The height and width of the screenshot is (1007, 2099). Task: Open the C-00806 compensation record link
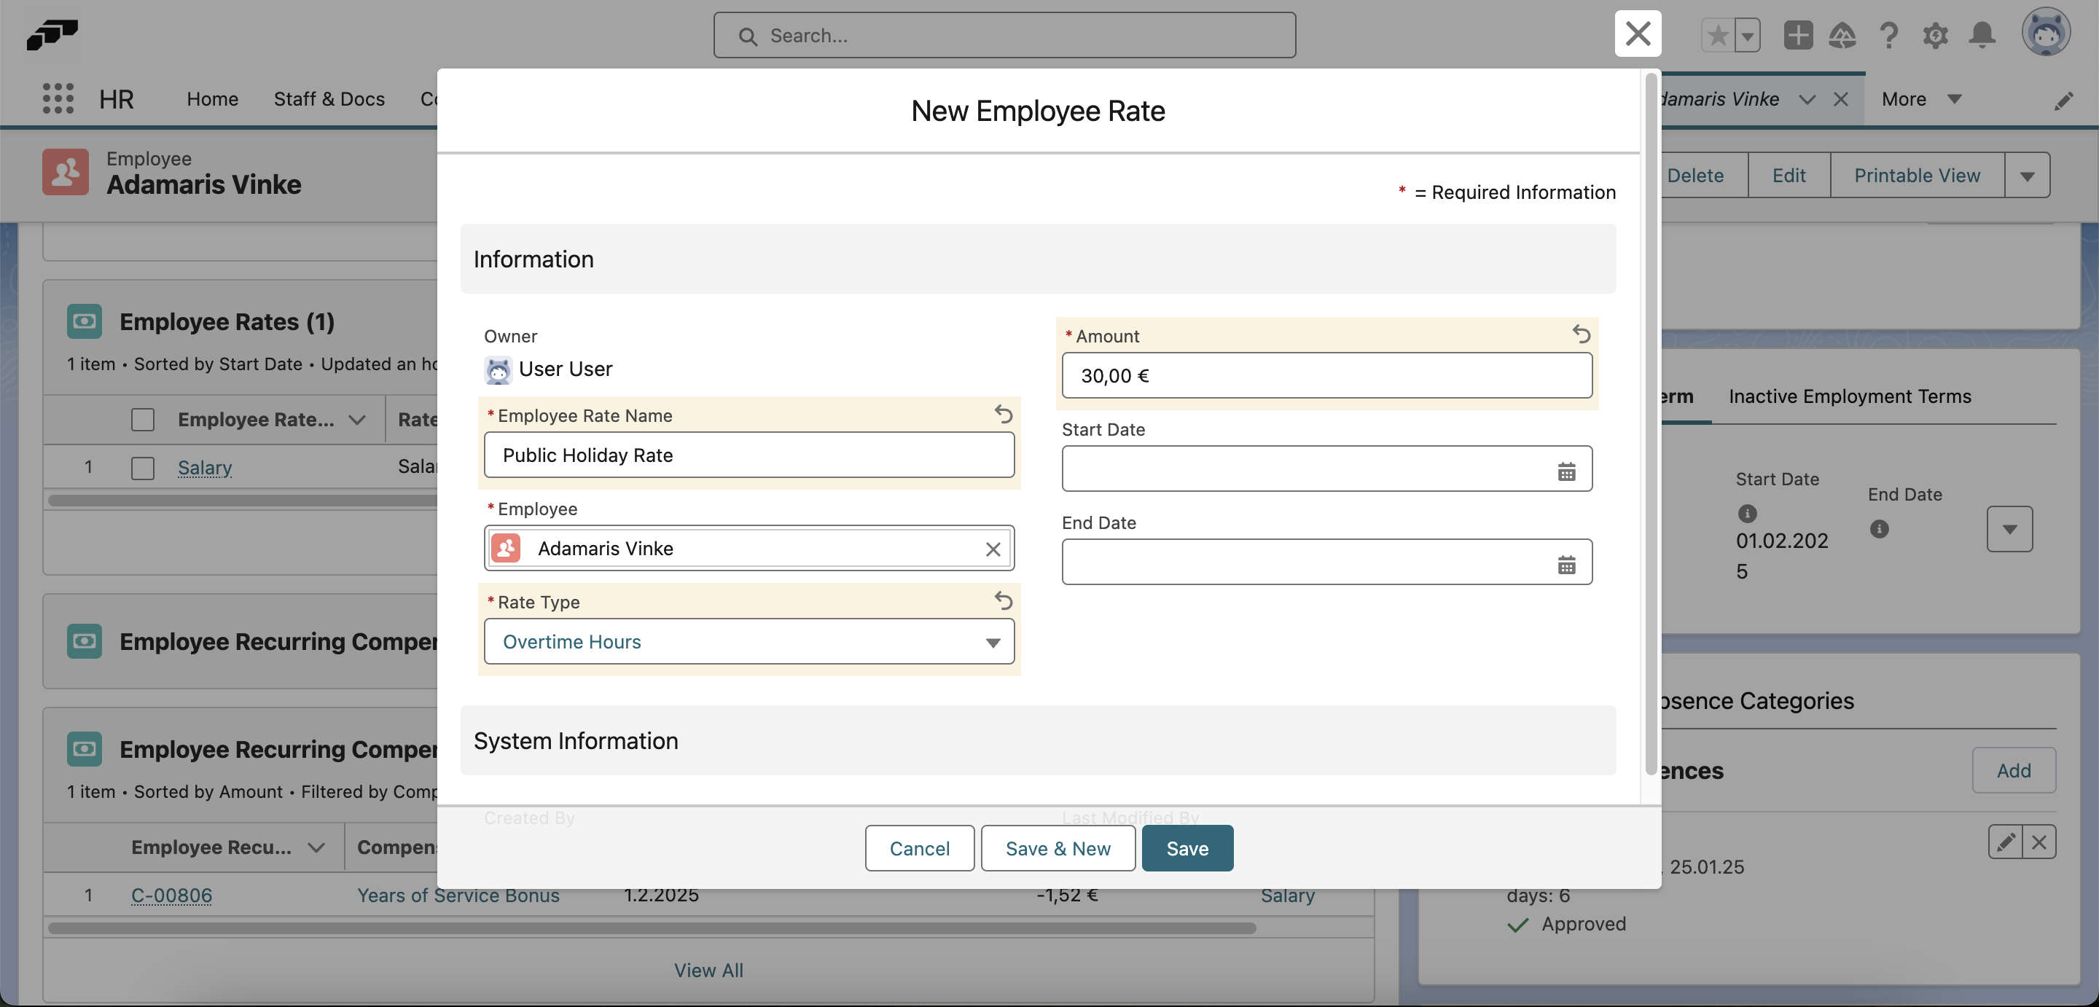[x=171, y=896]
